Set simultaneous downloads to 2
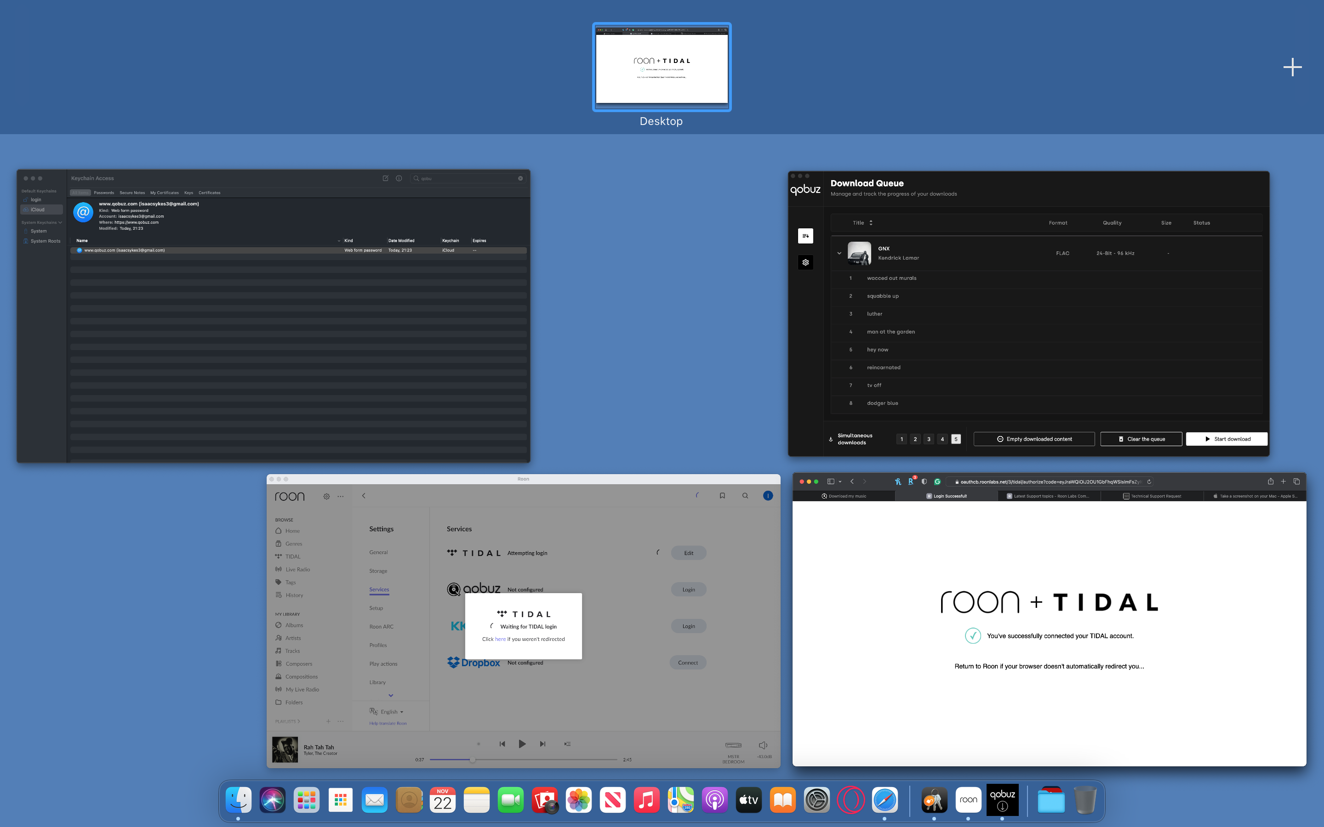 point(915,439)
